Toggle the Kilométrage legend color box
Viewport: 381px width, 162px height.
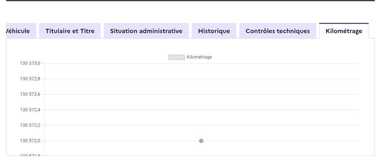coord(177,57)
